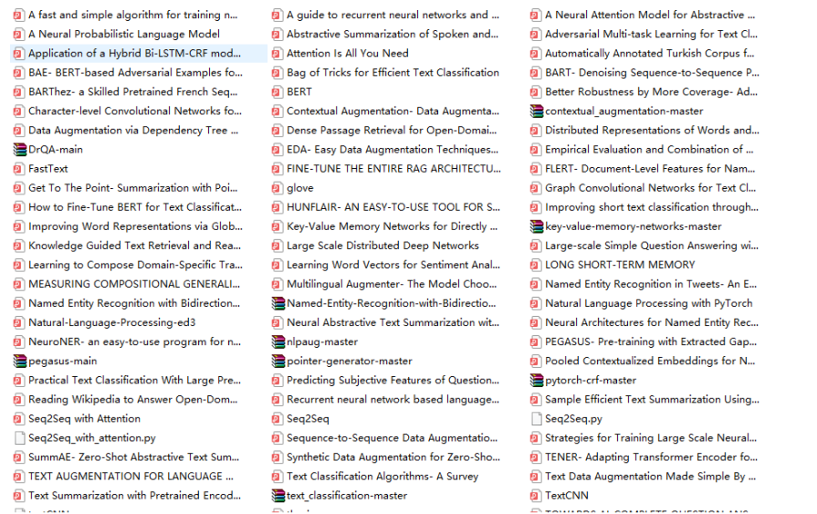Click the PDF icon next to glove
This screenshot has height=514, width=817.
(278, 188)
